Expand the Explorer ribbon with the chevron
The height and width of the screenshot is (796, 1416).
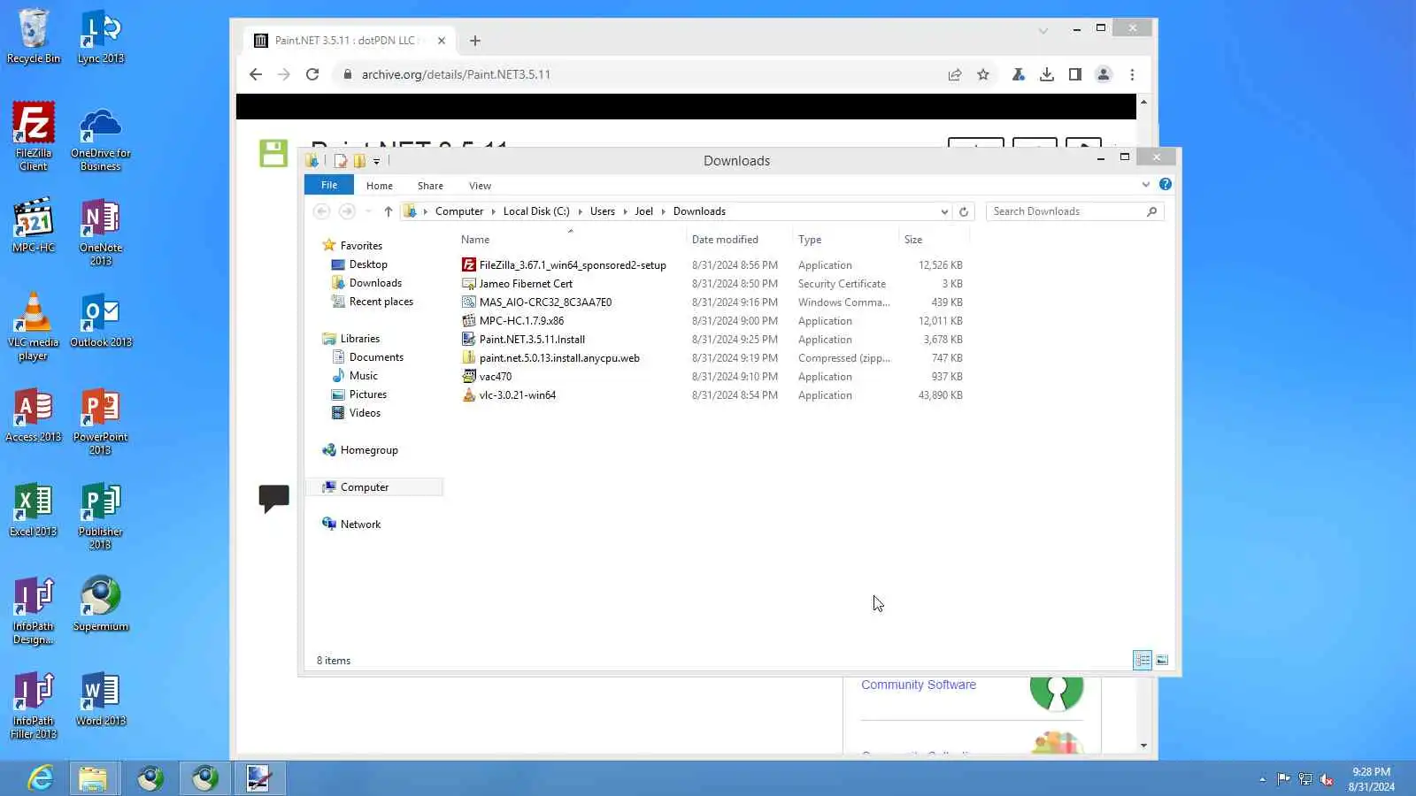click(1146, 184)
